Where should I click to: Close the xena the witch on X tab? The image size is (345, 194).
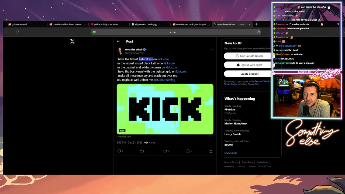(250, 24)
